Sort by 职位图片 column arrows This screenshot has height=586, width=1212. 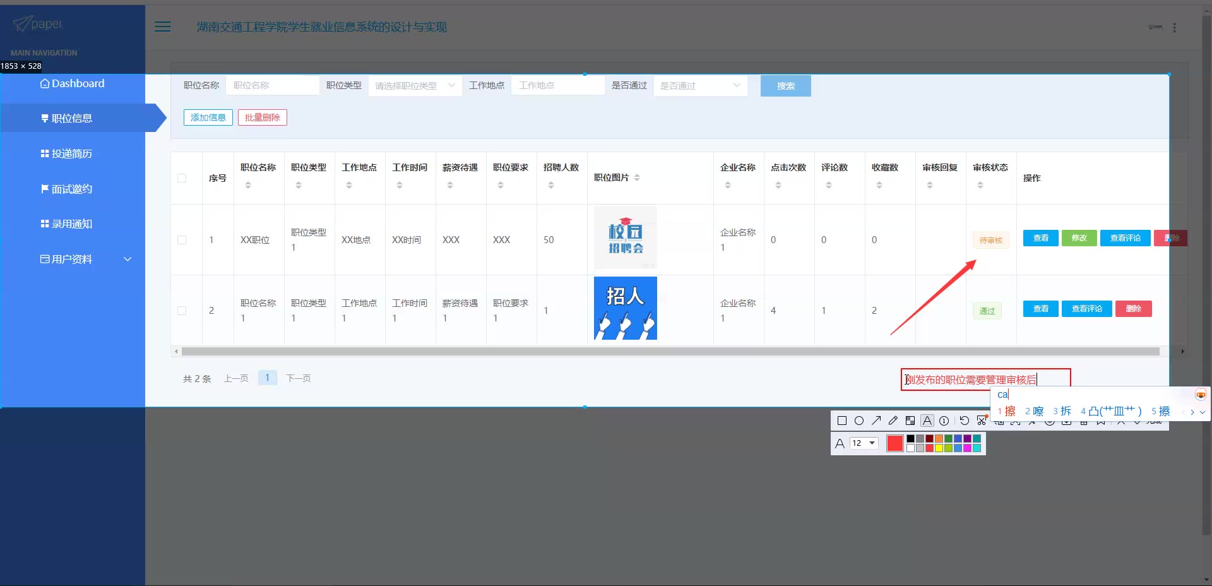coord(637,178)
